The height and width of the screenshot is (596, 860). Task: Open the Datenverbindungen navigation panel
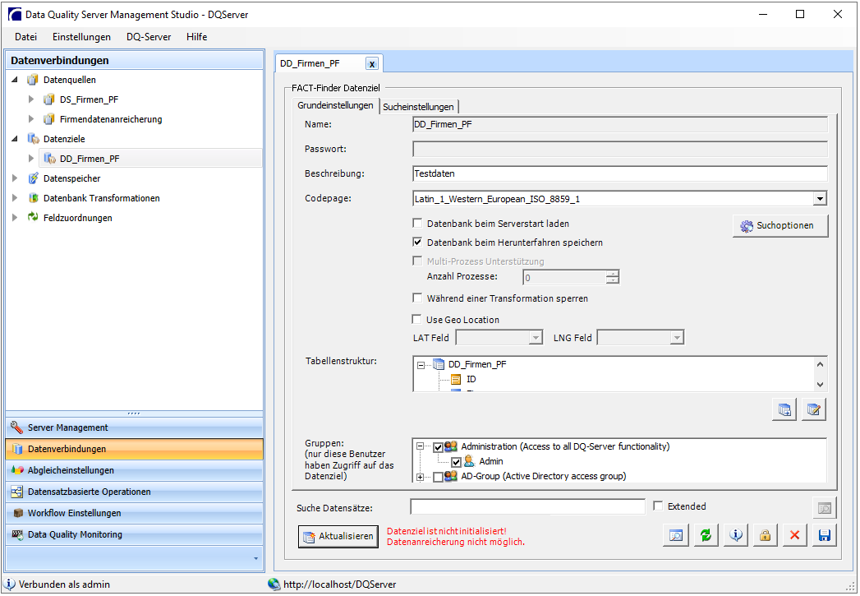[x=135, y=449]
